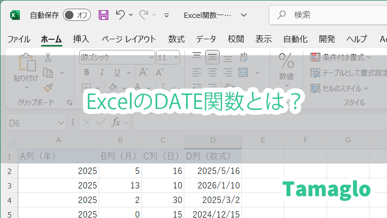Viewport: 387px width, 218px height.
Task: Switch to the 数式 ribbon tab
Action: click(176, 39)
